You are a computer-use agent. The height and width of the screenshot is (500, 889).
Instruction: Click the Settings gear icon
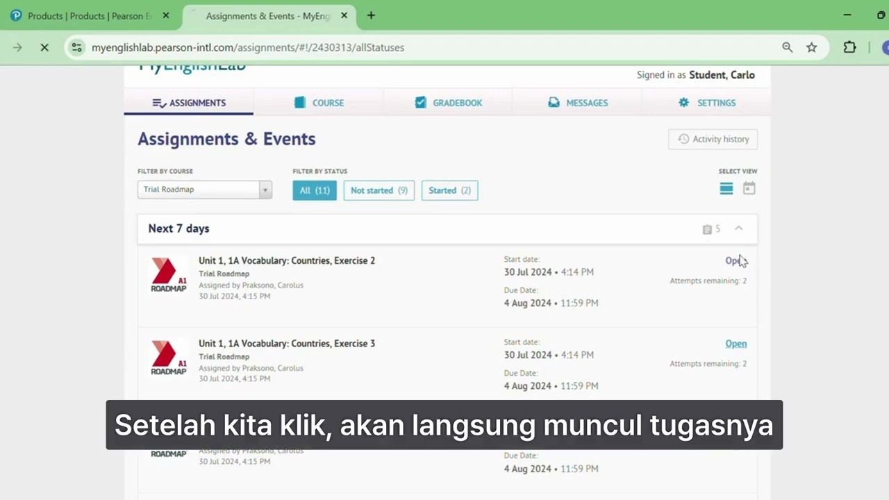[684, 103]
